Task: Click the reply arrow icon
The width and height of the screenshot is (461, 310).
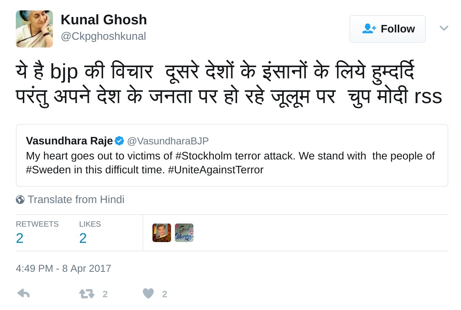Action: 24,294
